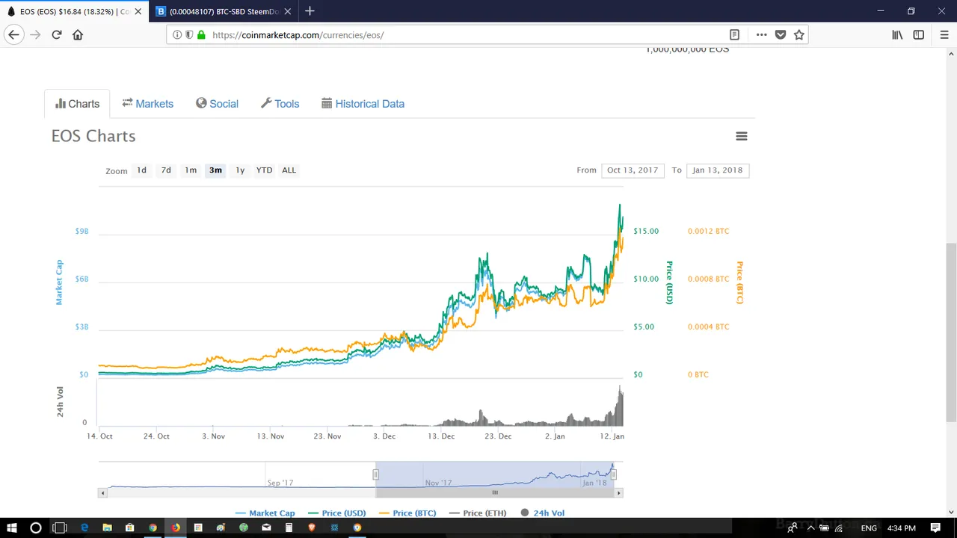The height and width of the screenshot is (538, 957).
Task: Go back to the previous page
Action: [13, 34]
